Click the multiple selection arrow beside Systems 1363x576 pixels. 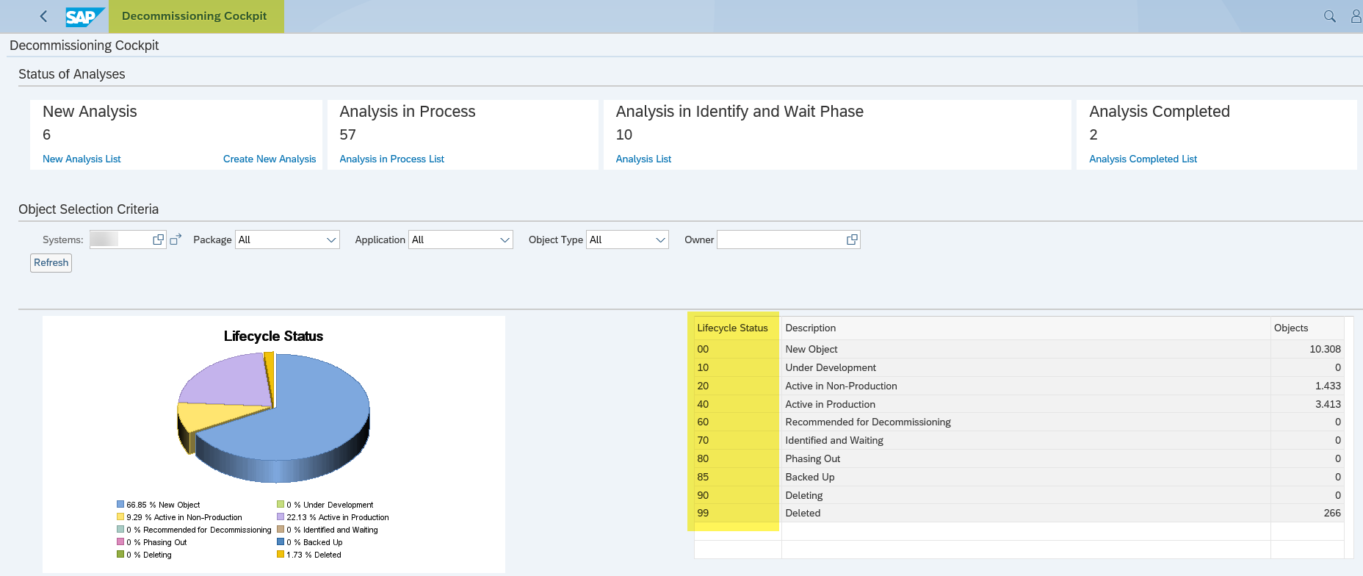[176, 239]
